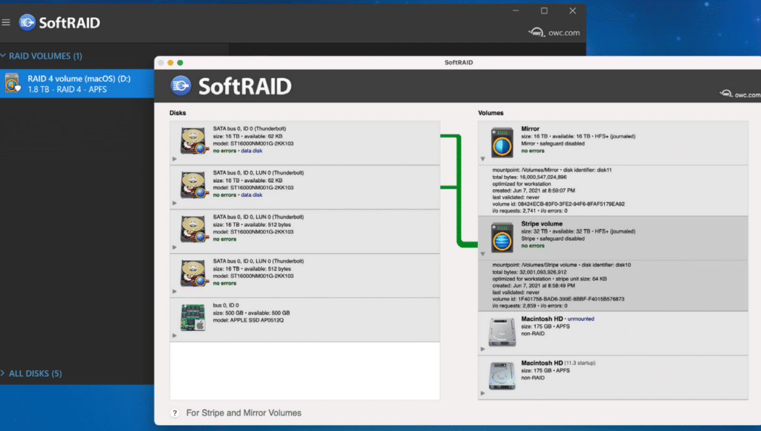761x431 pixels.
Task: Click the Mirror volume id starting '08424ECB'
Action: 558,204
